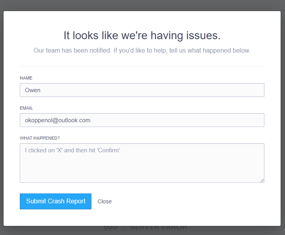Click the 'SERVER ERROR' text behind dialog

tap(158, 228)
